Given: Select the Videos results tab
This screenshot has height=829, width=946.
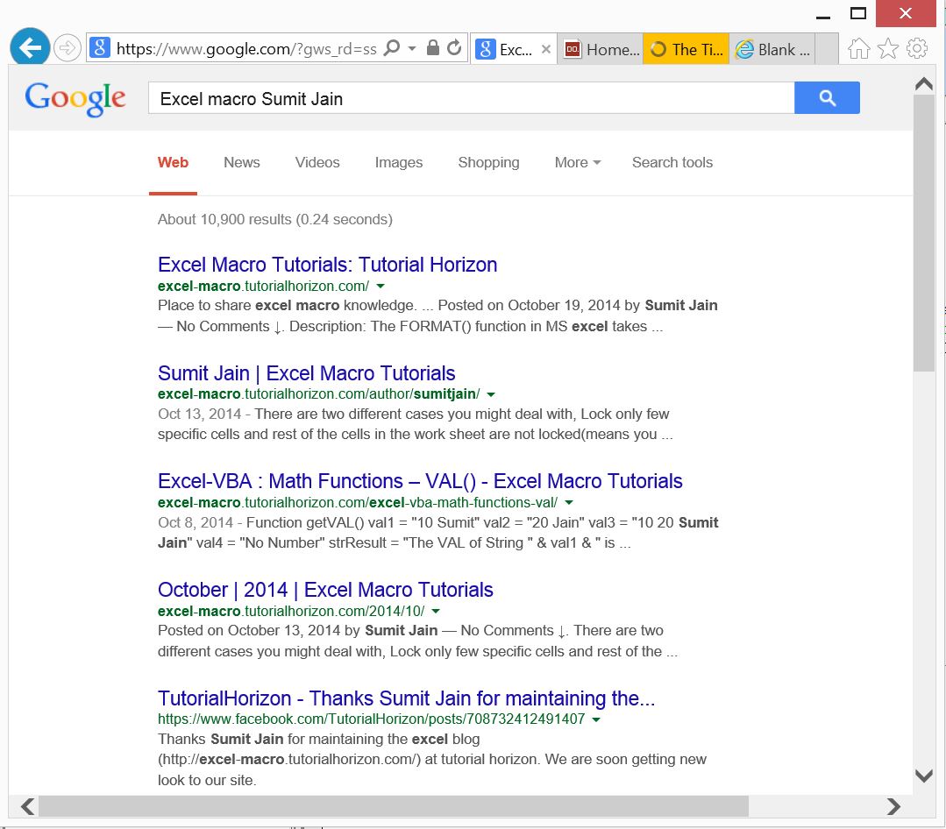Looking at the screenshot, I should pyautogui.click(x=317, y=162).
